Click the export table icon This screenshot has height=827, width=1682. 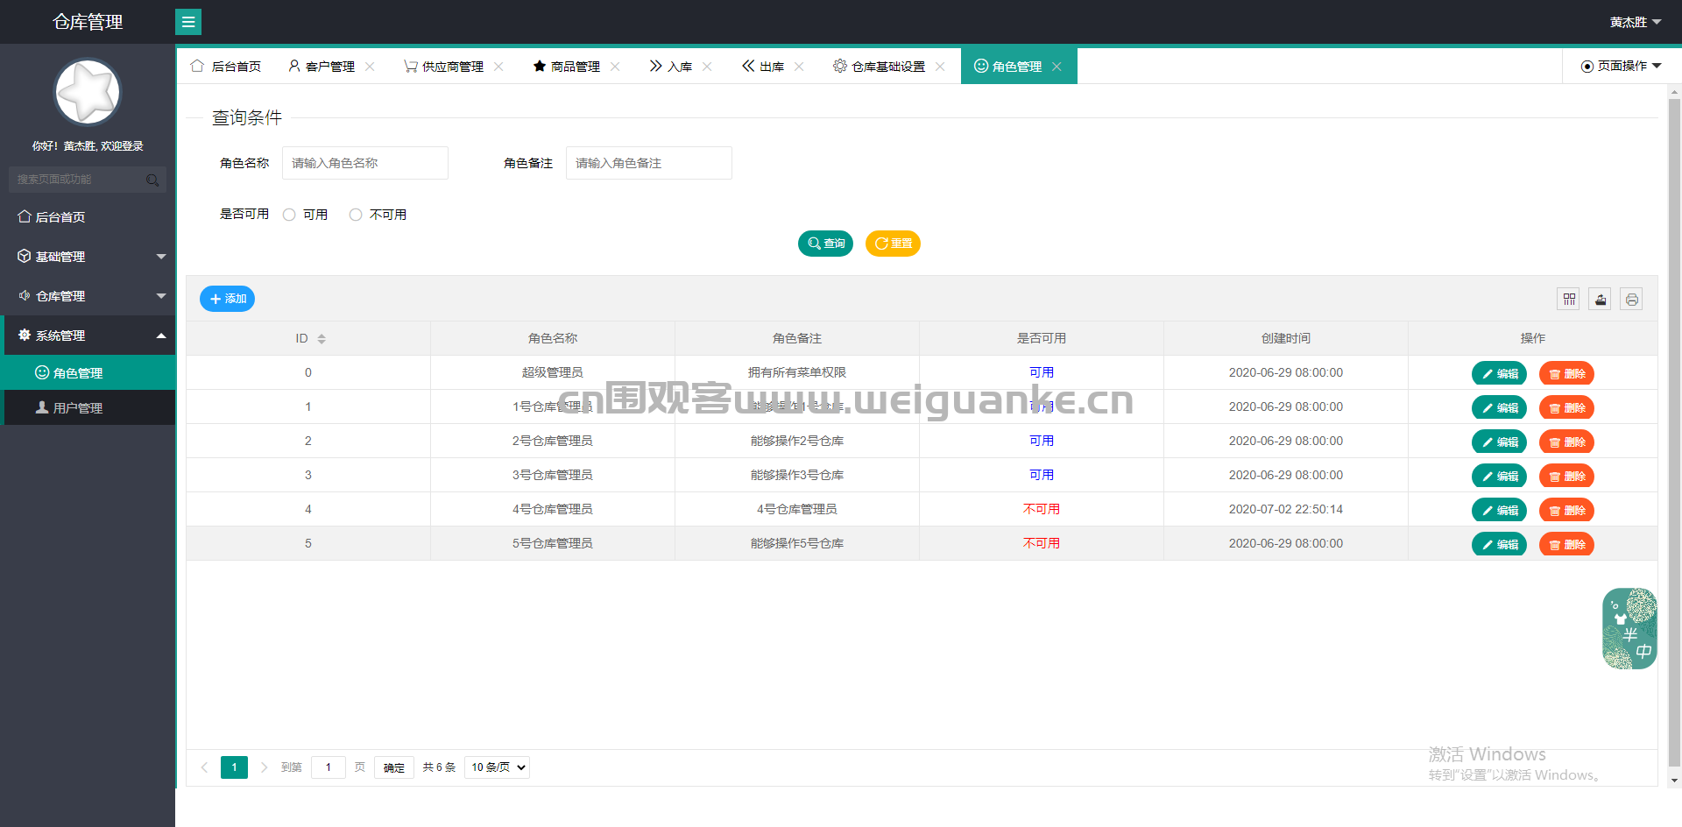click(x=1601, y=300)
